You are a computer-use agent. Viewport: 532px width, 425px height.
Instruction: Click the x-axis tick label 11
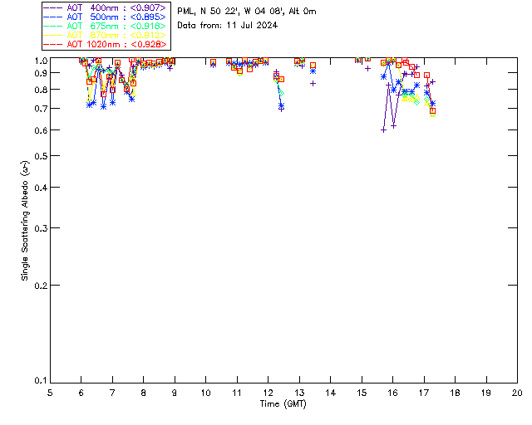click(237, 393)
